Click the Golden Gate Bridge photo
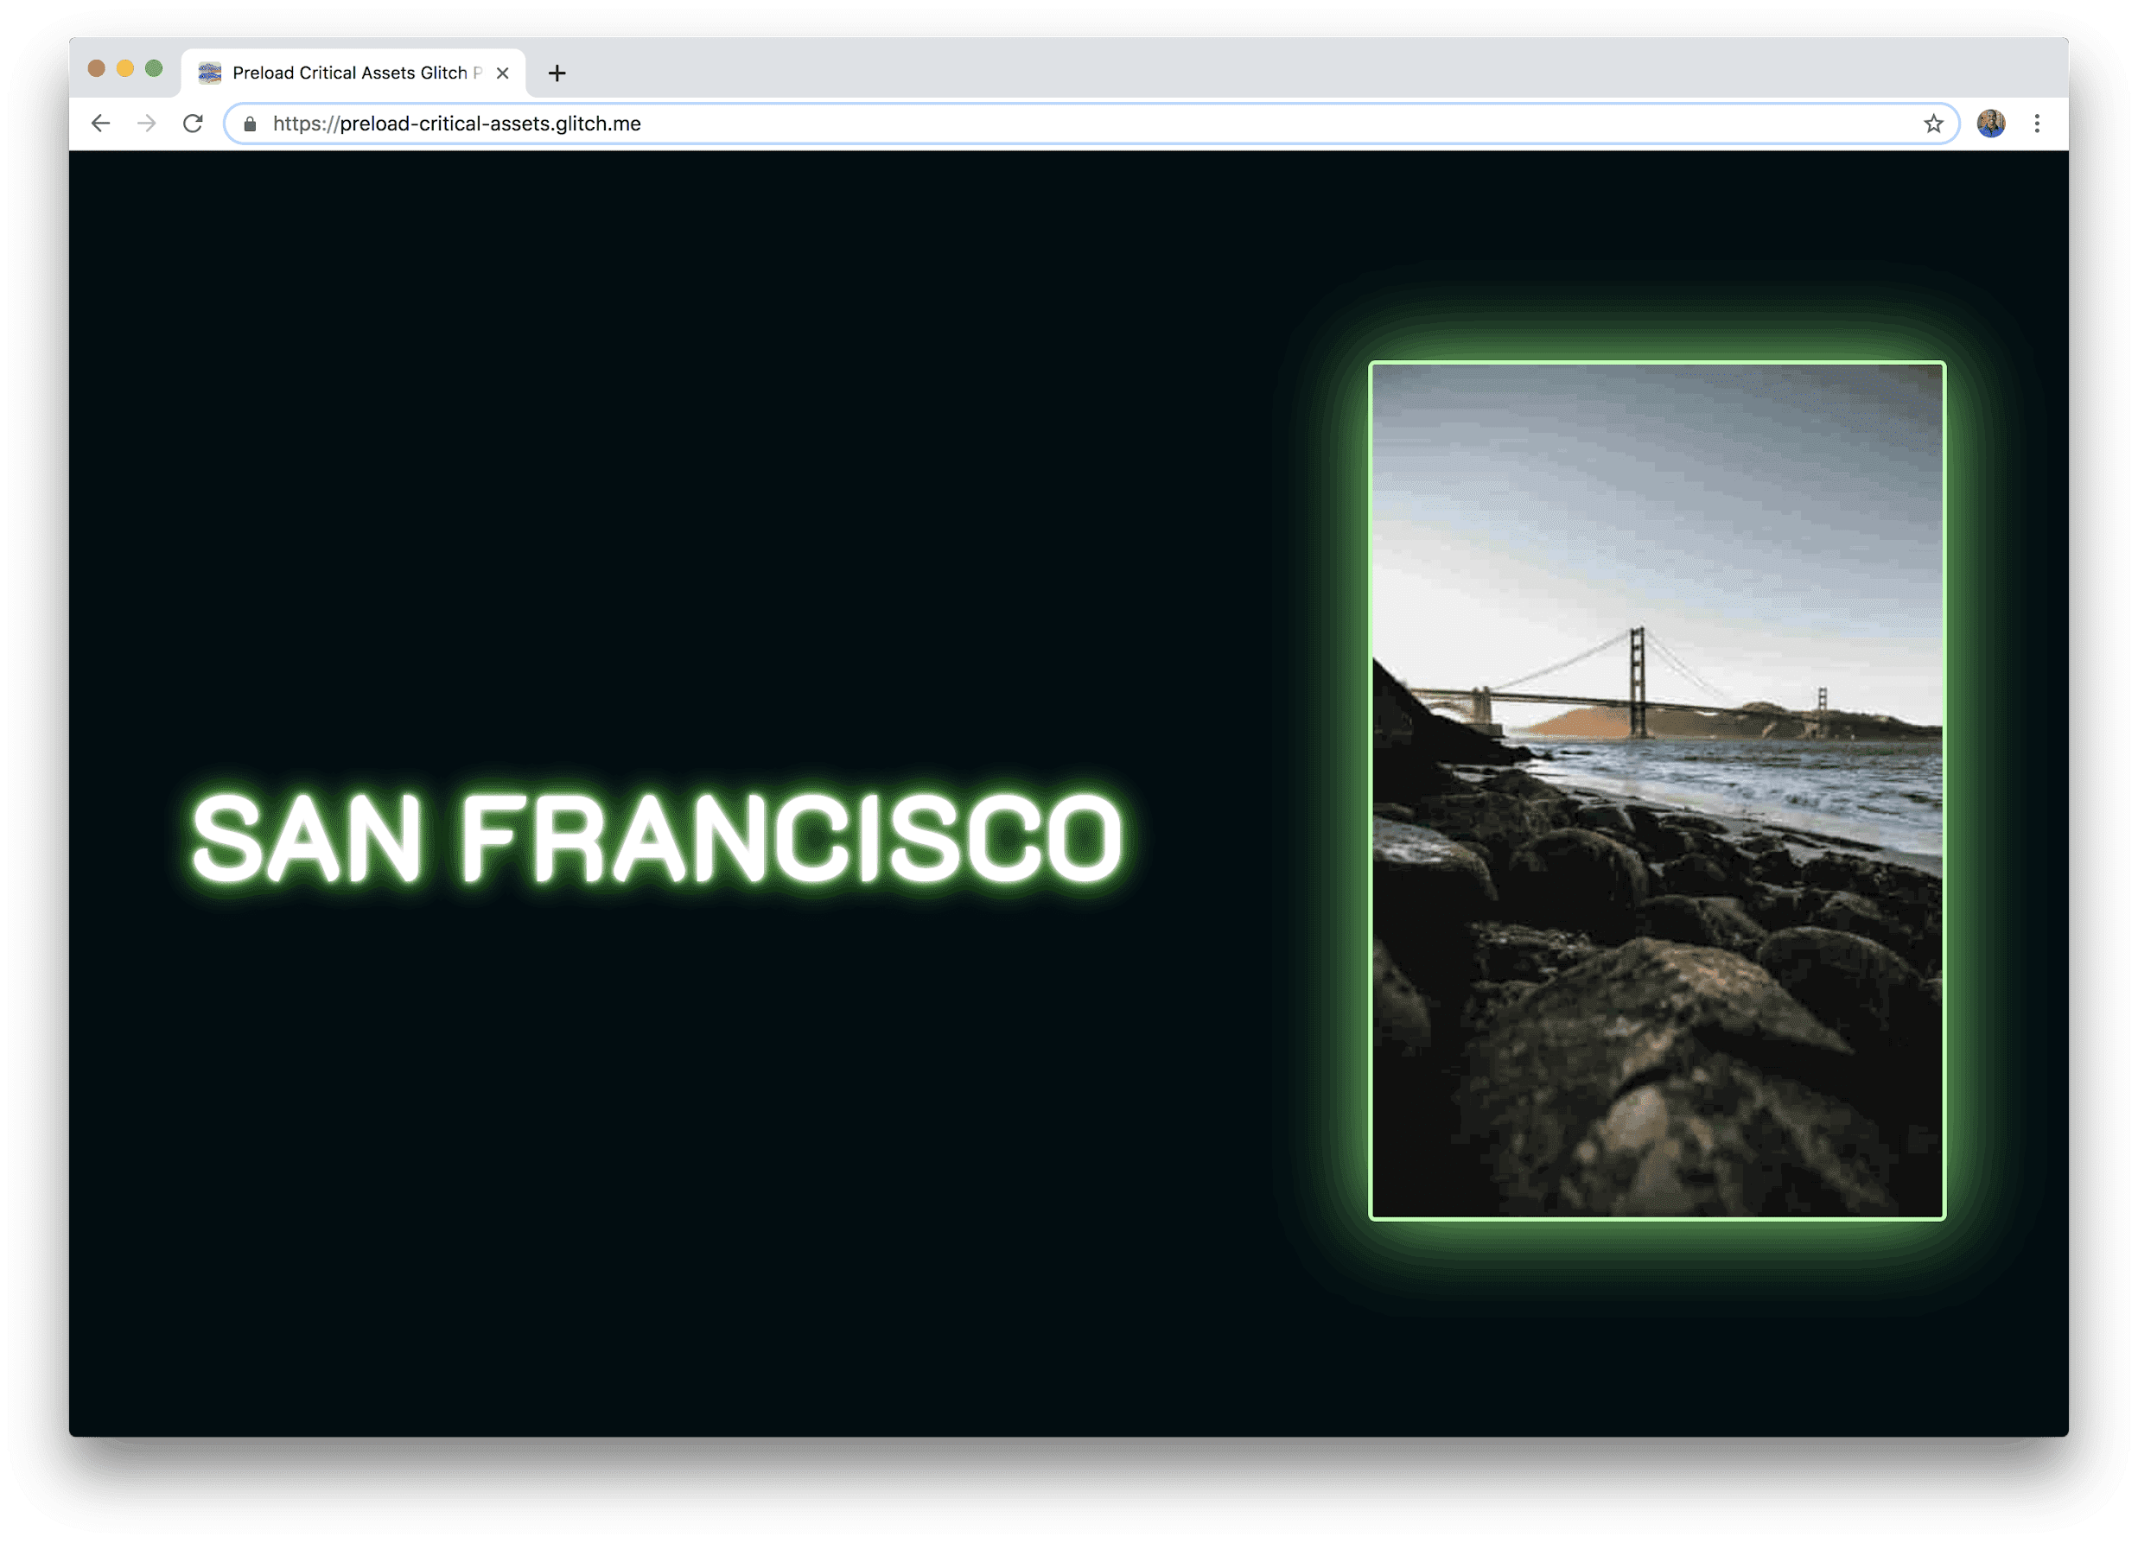The height and width of the screenshot is (1543, 2138). 1657,791
